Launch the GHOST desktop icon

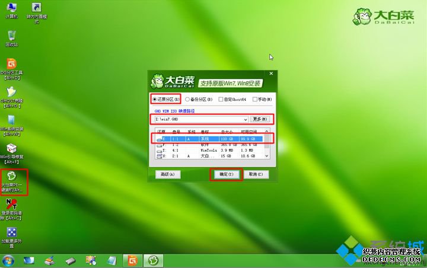11,97
